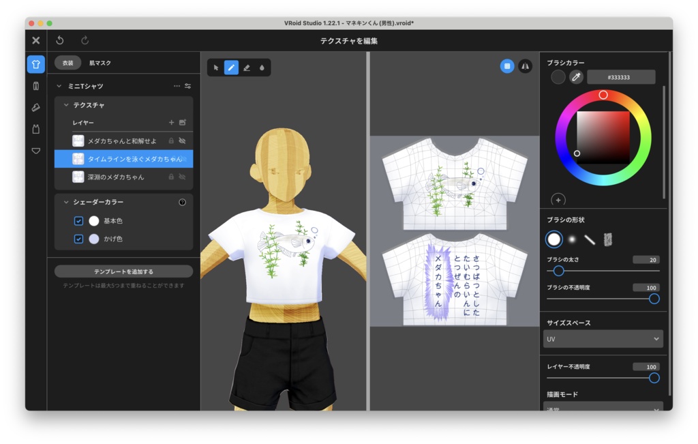This screenshot has height=444, width=698.
Task: Edit the layer opacity value 100
Action: click(646, 367)
